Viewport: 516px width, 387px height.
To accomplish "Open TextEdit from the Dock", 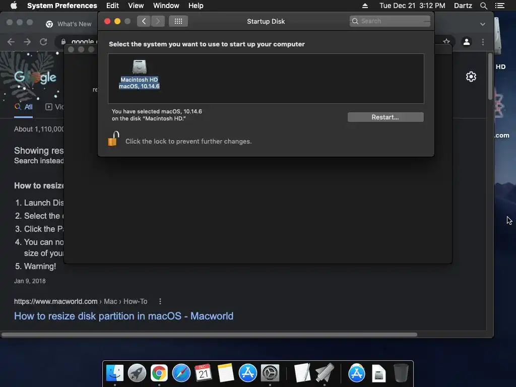I will click(302, 373).
